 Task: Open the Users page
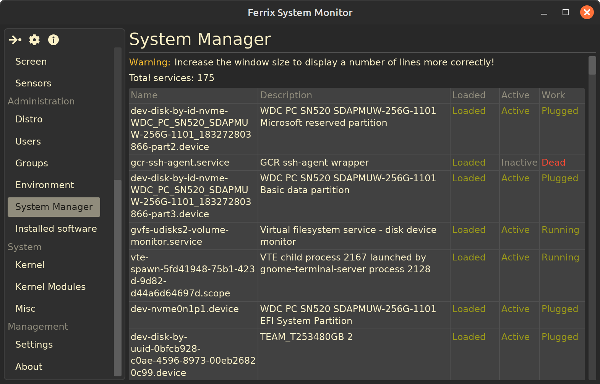(28, 142)
